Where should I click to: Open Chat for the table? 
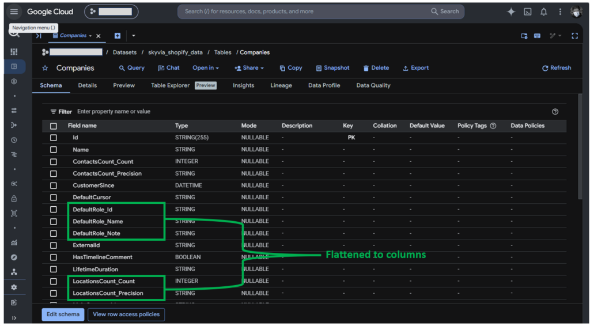[x=169, y=68]
